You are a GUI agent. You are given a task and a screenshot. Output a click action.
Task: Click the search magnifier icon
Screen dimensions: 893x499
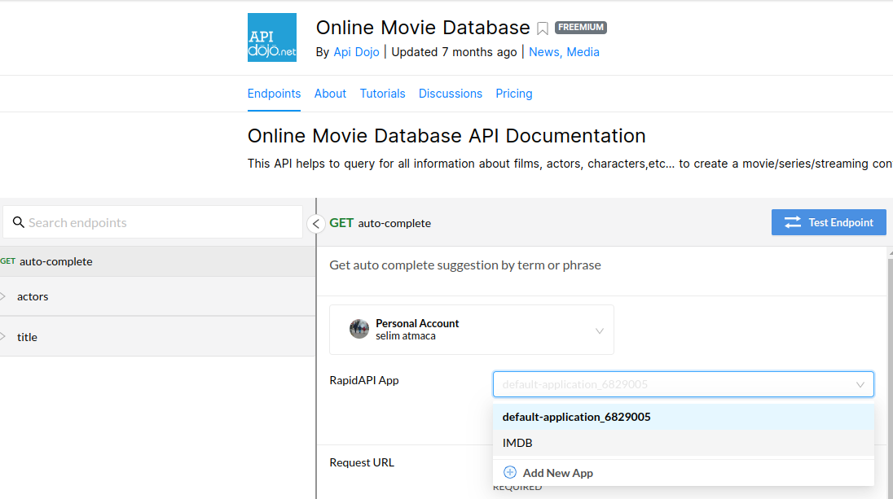click(18, 222)
